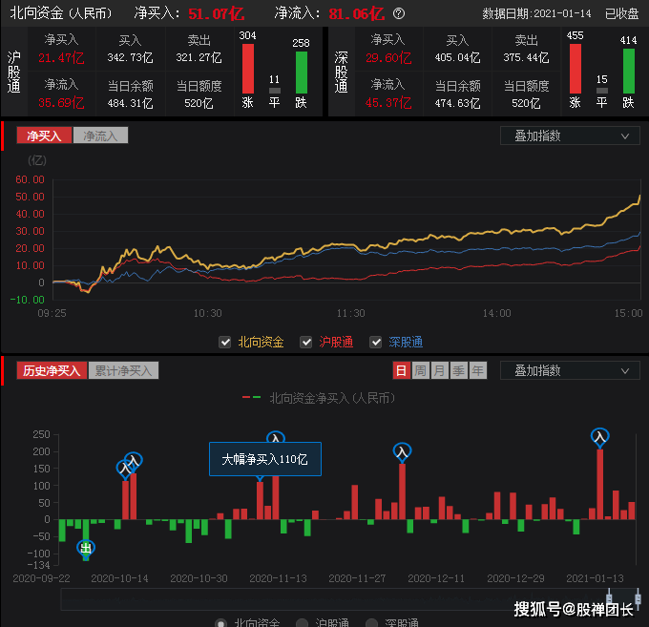Click the tall red bar at 2021-01-13
649x627 pixels.
[x=599, y=484]
